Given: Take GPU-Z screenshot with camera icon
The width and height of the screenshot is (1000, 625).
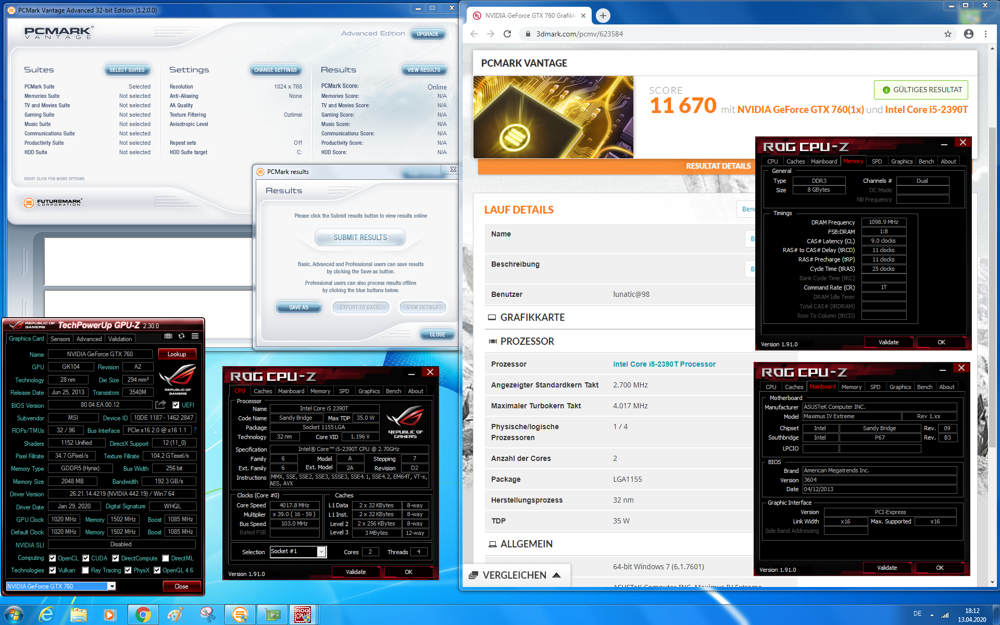Looking at the screenshot, I should (x=168, y=336).
